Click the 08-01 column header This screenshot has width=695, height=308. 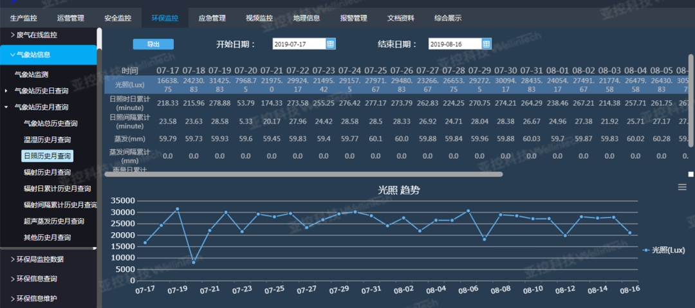tap(557, 71)
